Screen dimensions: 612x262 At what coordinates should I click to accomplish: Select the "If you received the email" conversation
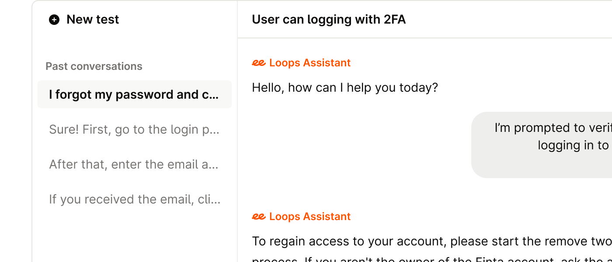click(x=134, y=199)
